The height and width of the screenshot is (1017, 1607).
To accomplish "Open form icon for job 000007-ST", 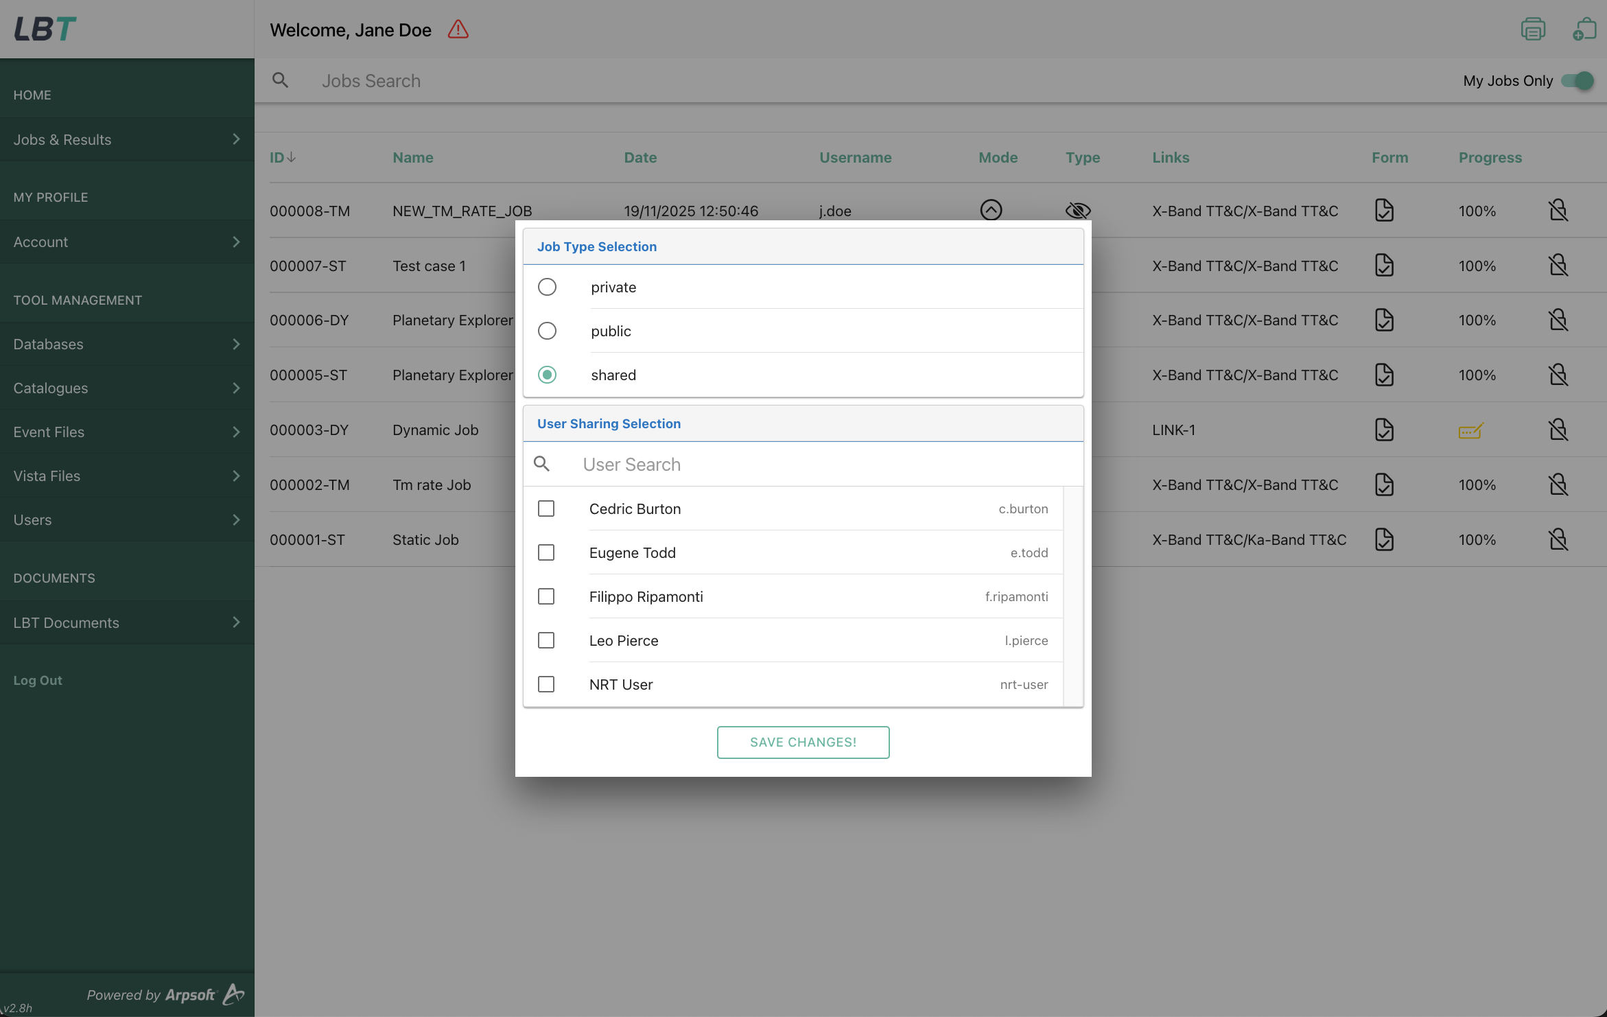I will click(x=1384, y=266).
